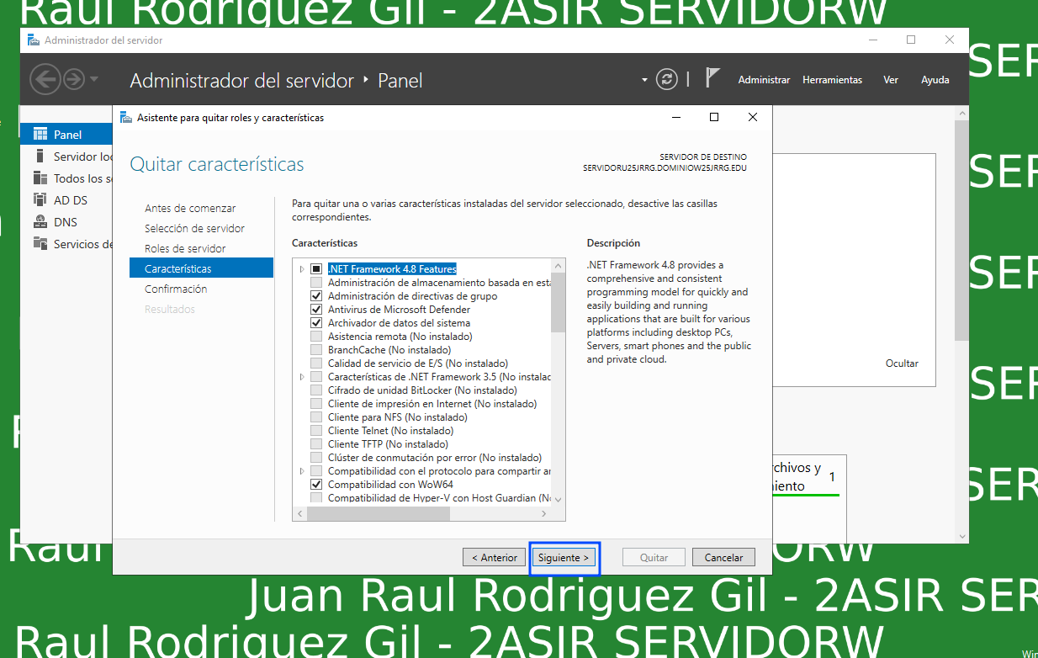The width and height of the screenshot is (1038, 658).
Task: Open the Ayuda menu
Action: [935, 80]
